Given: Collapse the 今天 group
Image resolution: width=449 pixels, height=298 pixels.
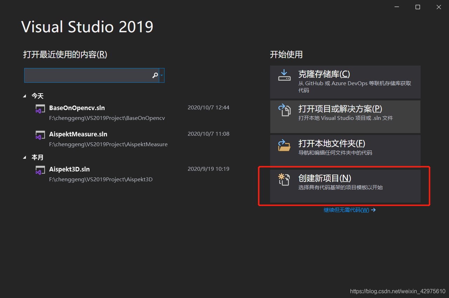Looking at the screenshot, I should (x=25, y=96).
